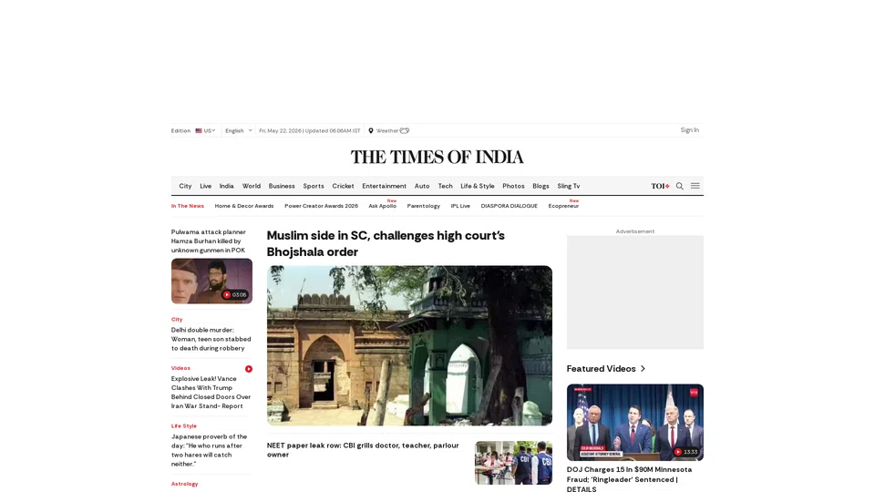Open NEET paper leak row headline
875x492 pixels.
[x=363, y=450]
